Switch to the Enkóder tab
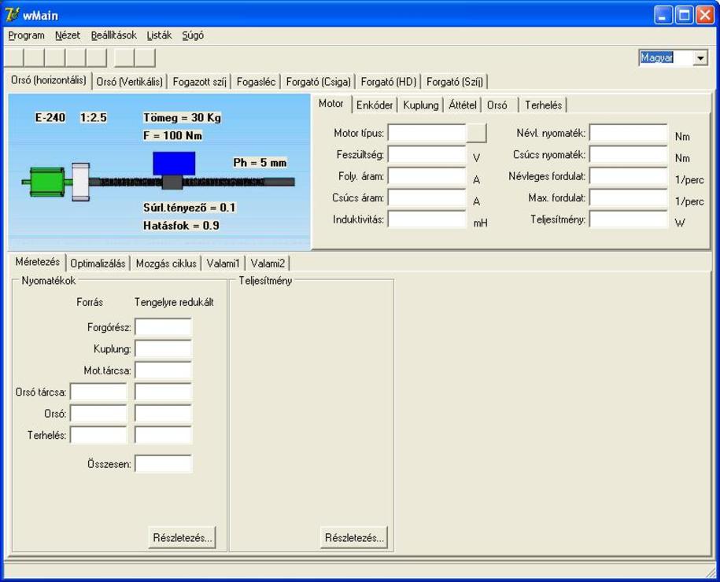The height and width of the screenshot is (582, 720). [x=375, y=105]
